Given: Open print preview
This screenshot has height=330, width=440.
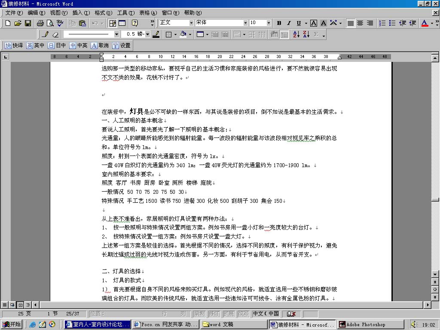Looking at the screenshot, I should (50, 23).
